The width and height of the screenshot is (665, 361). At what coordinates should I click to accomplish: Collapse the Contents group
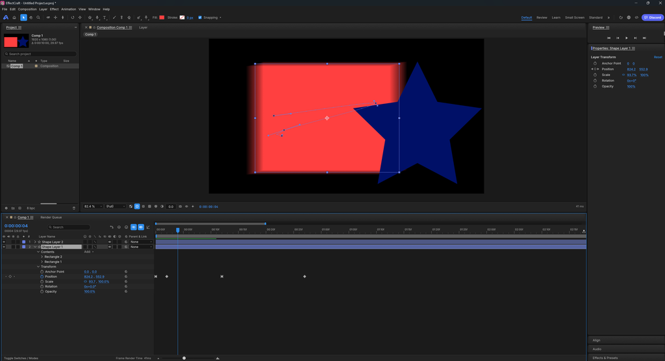(x=38, y=252)
